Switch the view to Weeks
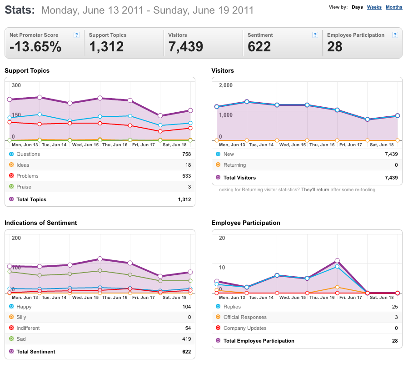The width and height of the screenshot is (418, 373). click(374, 7)
